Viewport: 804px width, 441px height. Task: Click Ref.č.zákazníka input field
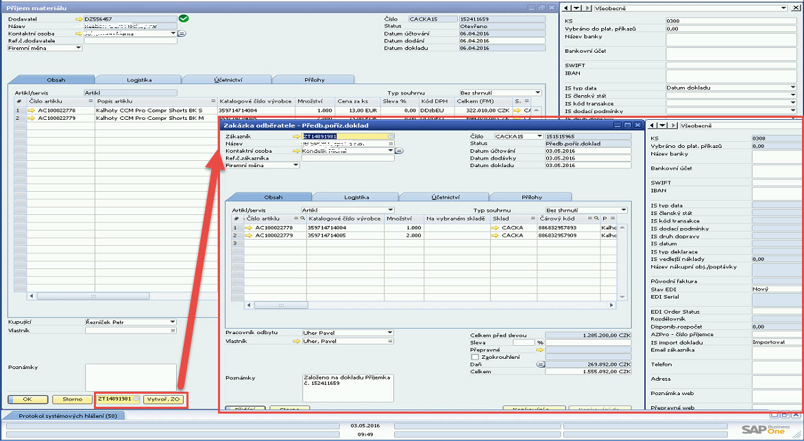[348, 158]
